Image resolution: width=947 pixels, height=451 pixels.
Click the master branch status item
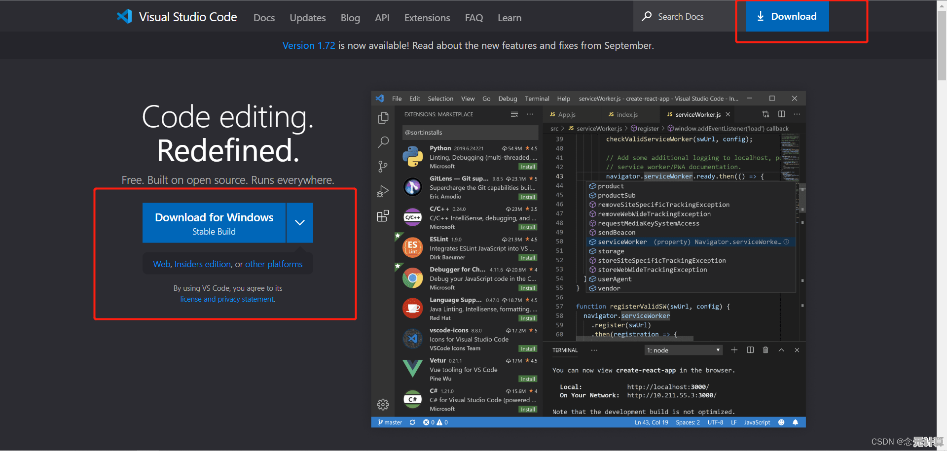point(390,422)
